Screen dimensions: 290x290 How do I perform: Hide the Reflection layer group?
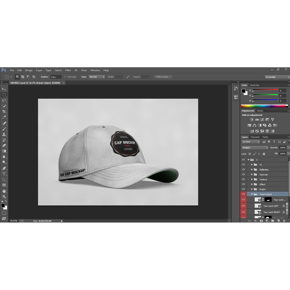tap(243, 170)
